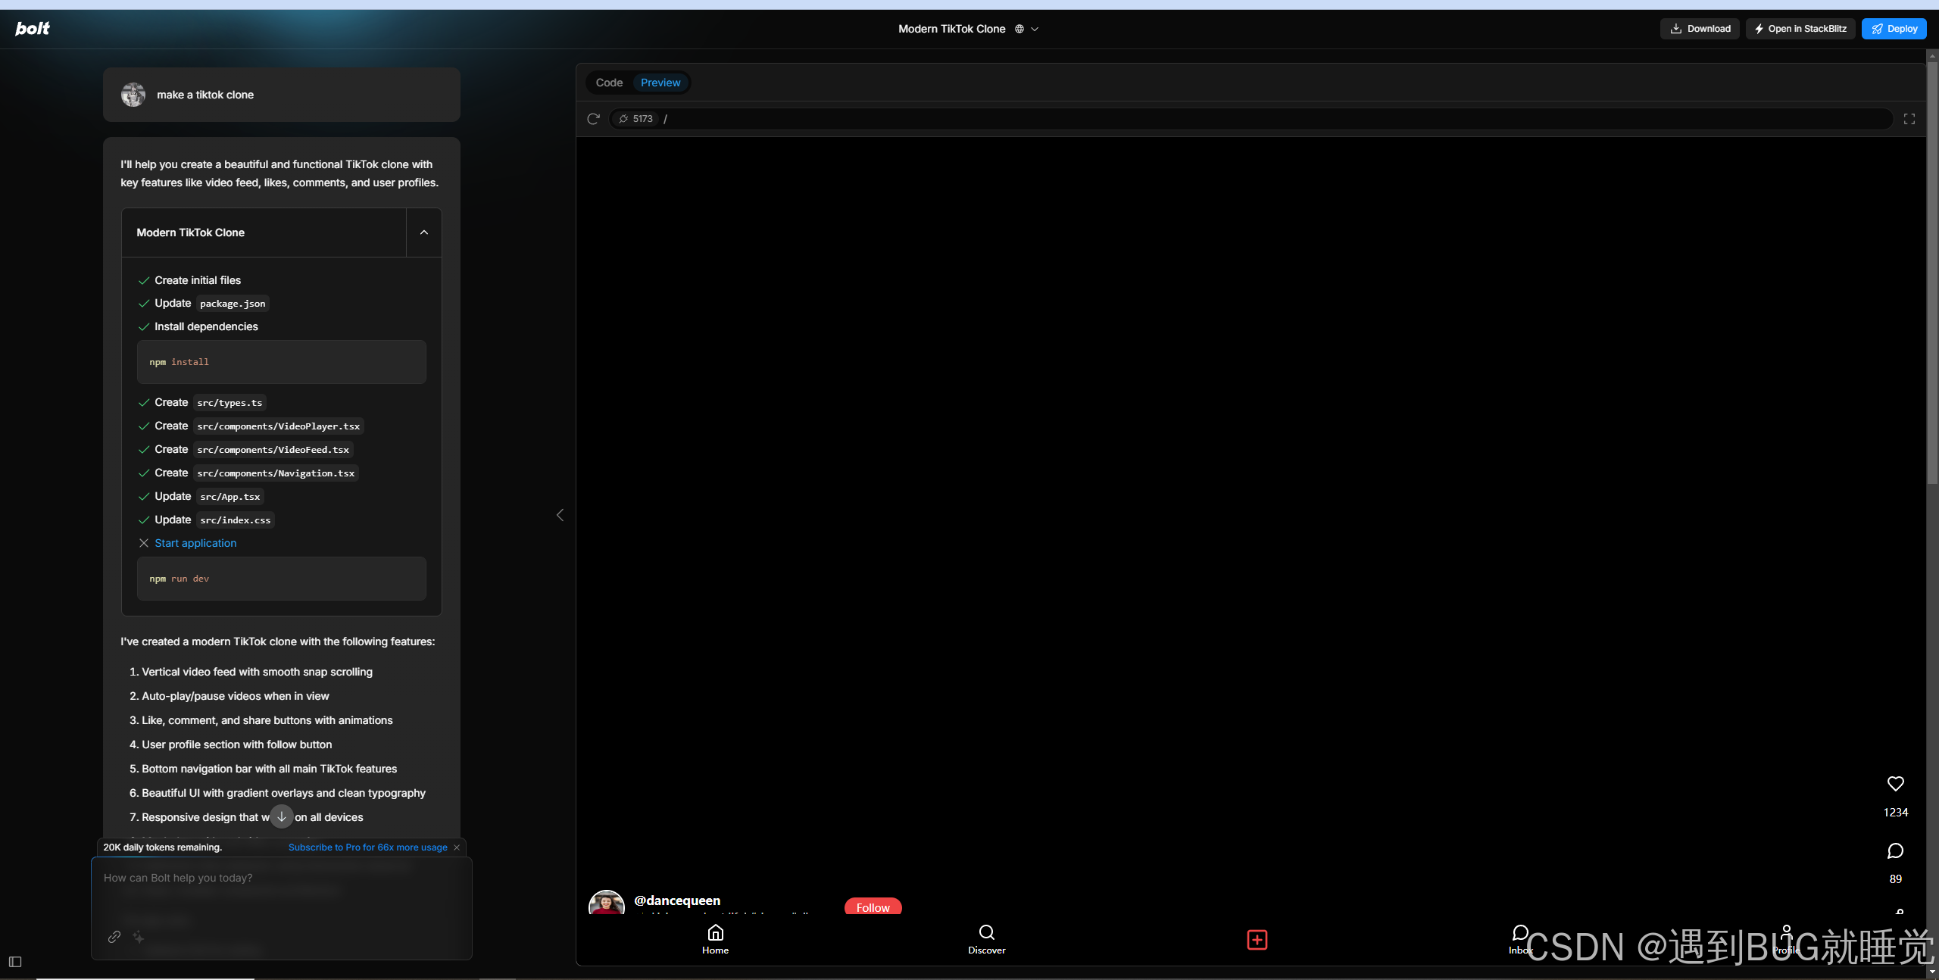The width and height of the screenshot is (1939, 980).
Task: Collapse the Modern TikTok Clone steps
Action: 424,233
